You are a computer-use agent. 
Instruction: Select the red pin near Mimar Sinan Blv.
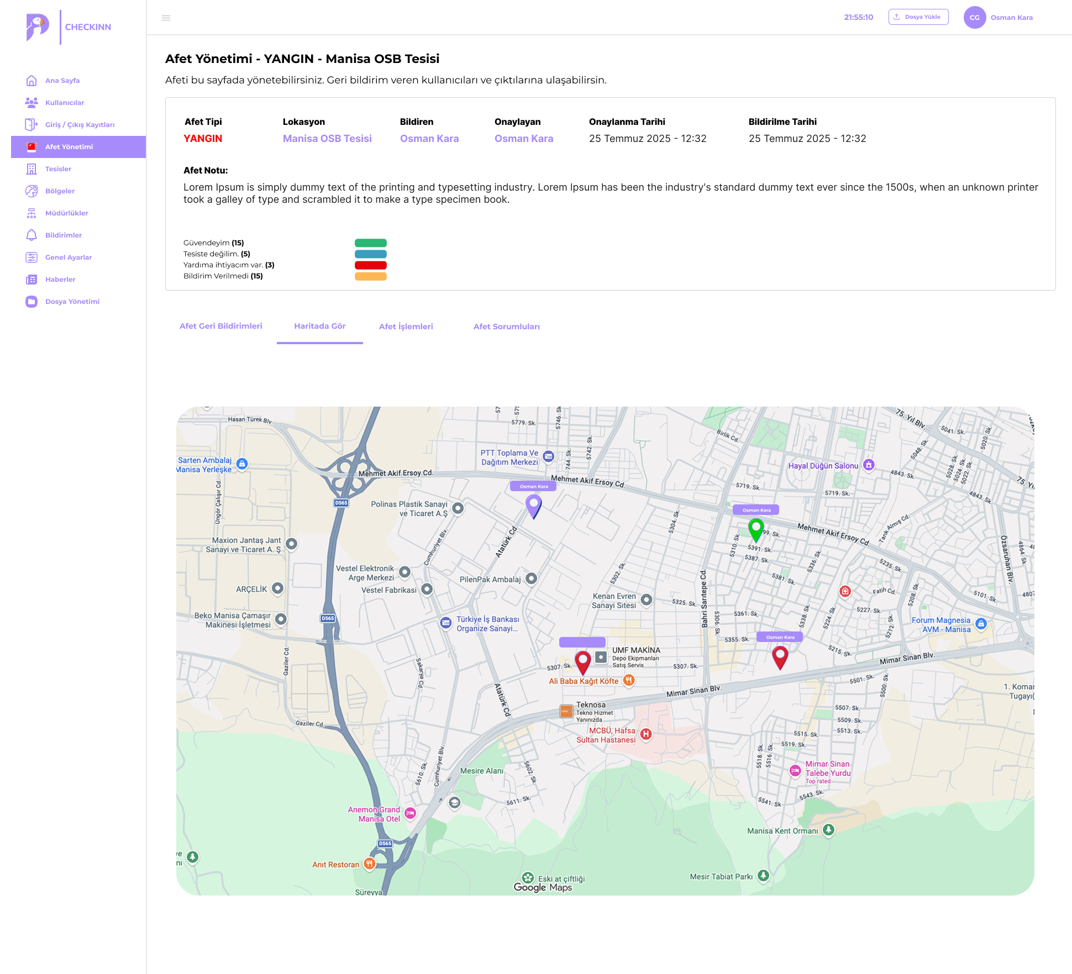click(780, 659)
